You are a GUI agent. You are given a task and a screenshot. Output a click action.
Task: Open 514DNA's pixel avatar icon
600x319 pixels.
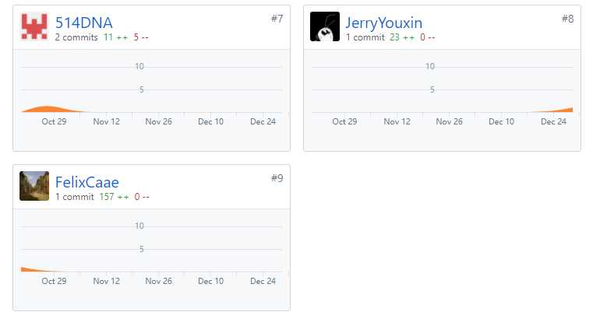(34, 26)
